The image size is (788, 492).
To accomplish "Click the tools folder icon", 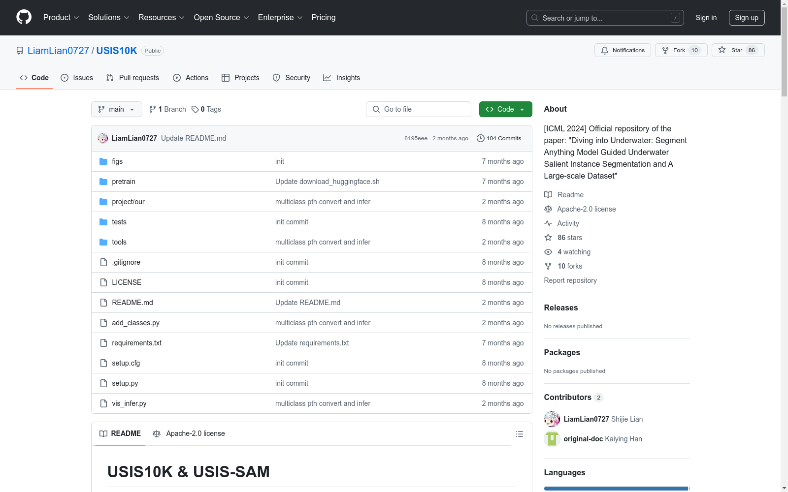I will pos(103,242).
